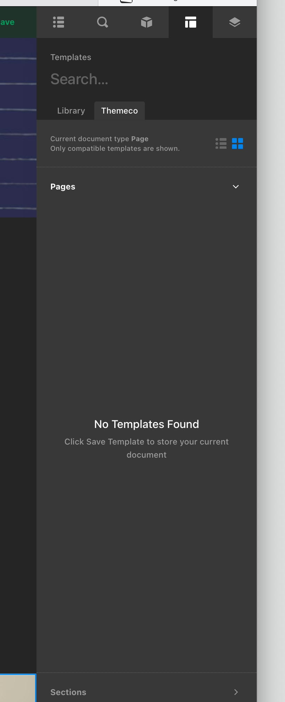The height and width of the screenshot is (702, 285).
Task: Select the Templates layout icon
Action: (191, 22)
